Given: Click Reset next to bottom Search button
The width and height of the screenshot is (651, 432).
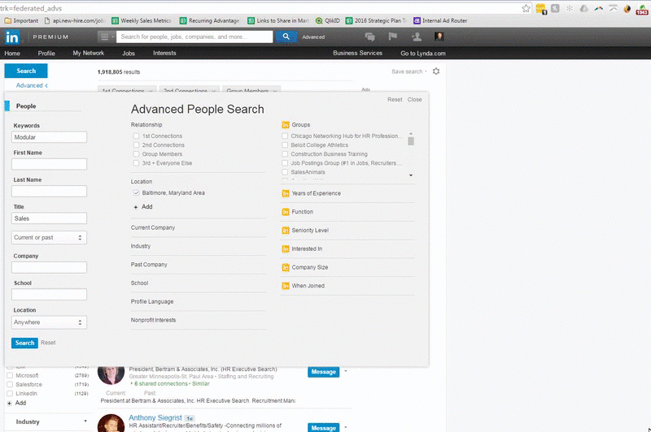Looking at the screenshot, I should [48, 343].
